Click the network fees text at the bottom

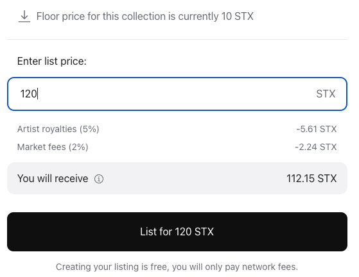(x=270, y=267)
